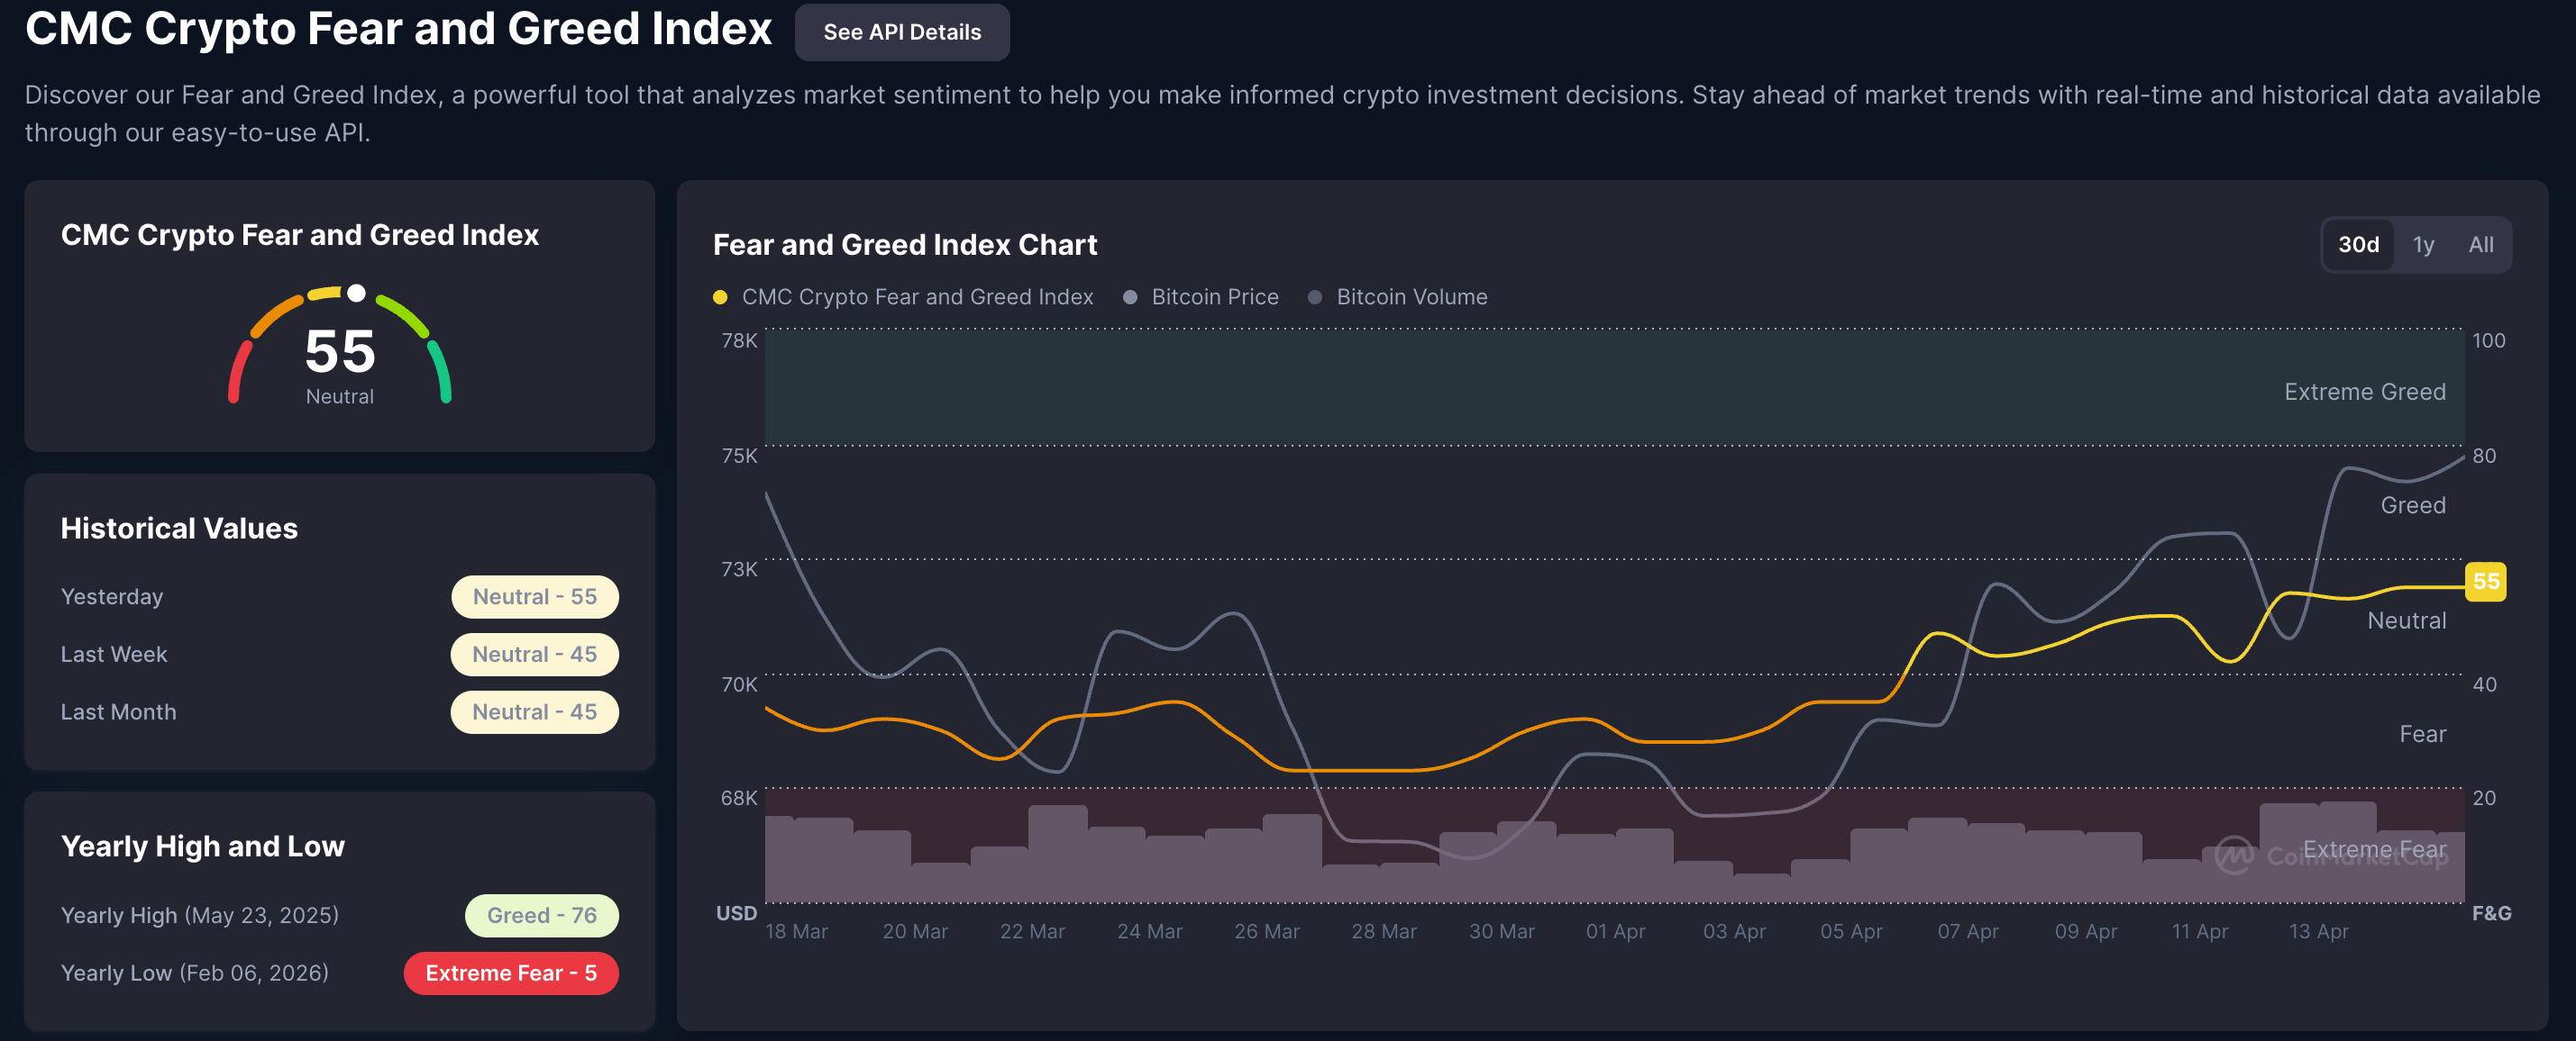Screen dimensions: 2576x1041
Task: Click the 01 Apr date on x-axis
Action: (x=1614, y=931)
